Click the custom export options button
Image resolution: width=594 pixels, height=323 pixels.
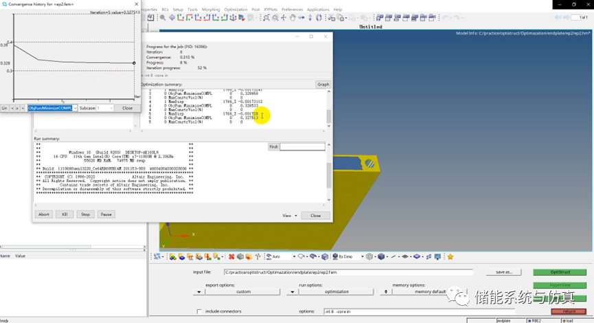[243, 292]
